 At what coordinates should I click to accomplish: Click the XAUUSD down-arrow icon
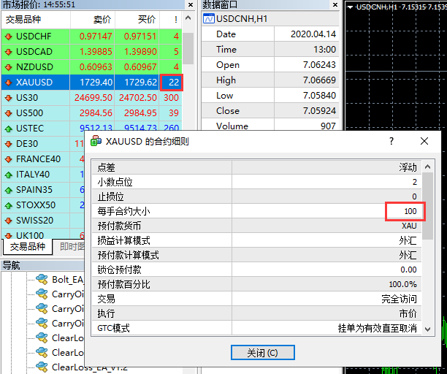tap(9, 83)
